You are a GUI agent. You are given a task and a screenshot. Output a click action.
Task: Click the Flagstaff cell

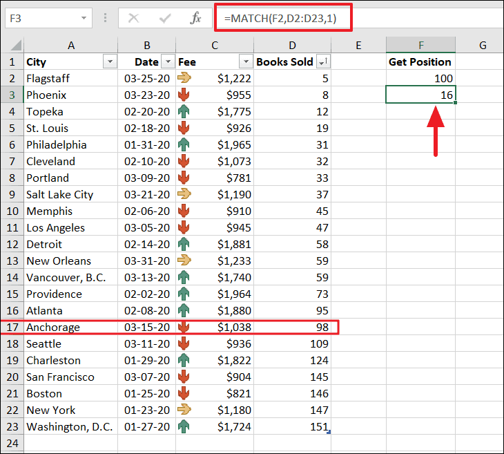pyautogui.click(x=70, y=78)
